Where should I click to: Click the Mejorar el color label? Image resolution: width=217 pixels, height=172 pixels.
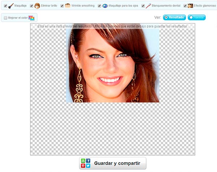pyautogui.click(x=18, y=18)
